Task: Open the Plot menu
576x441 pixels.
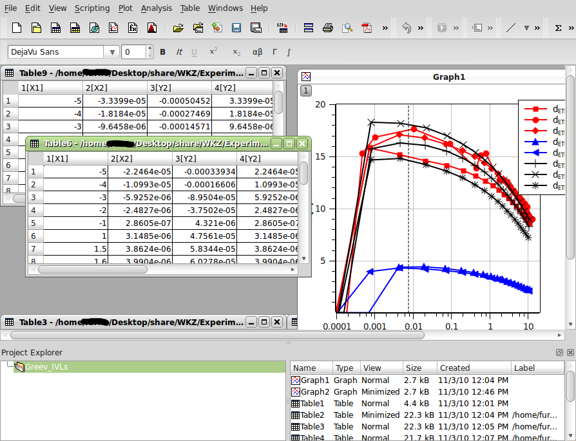Action: [125, 8]
